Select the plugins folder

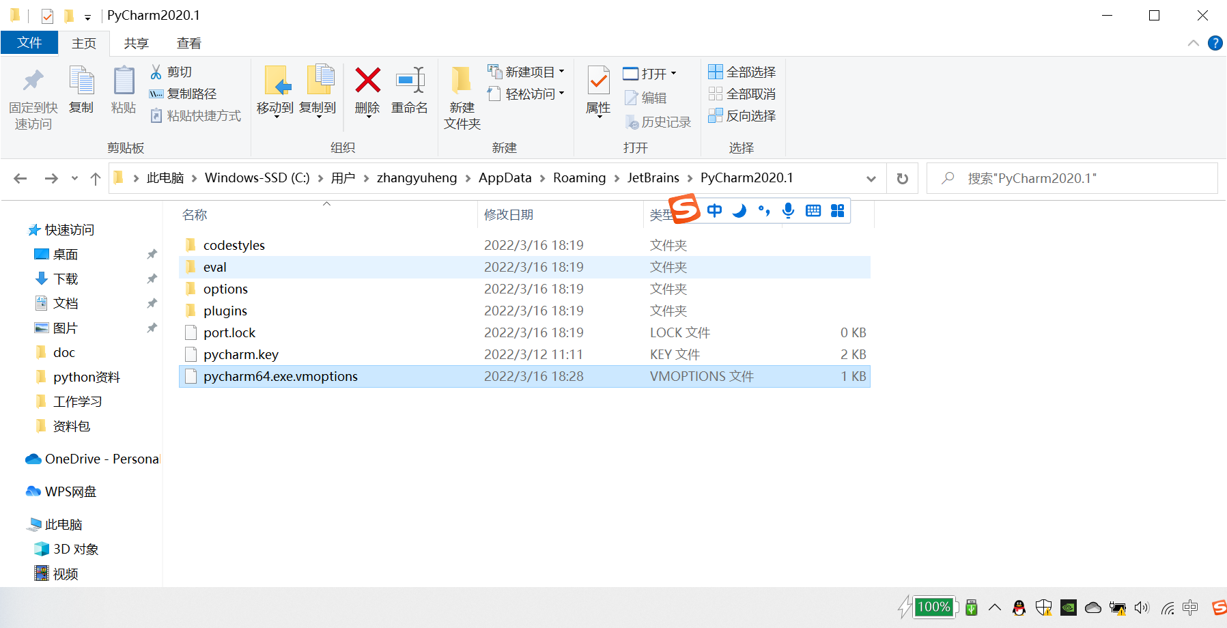(524, 311)
